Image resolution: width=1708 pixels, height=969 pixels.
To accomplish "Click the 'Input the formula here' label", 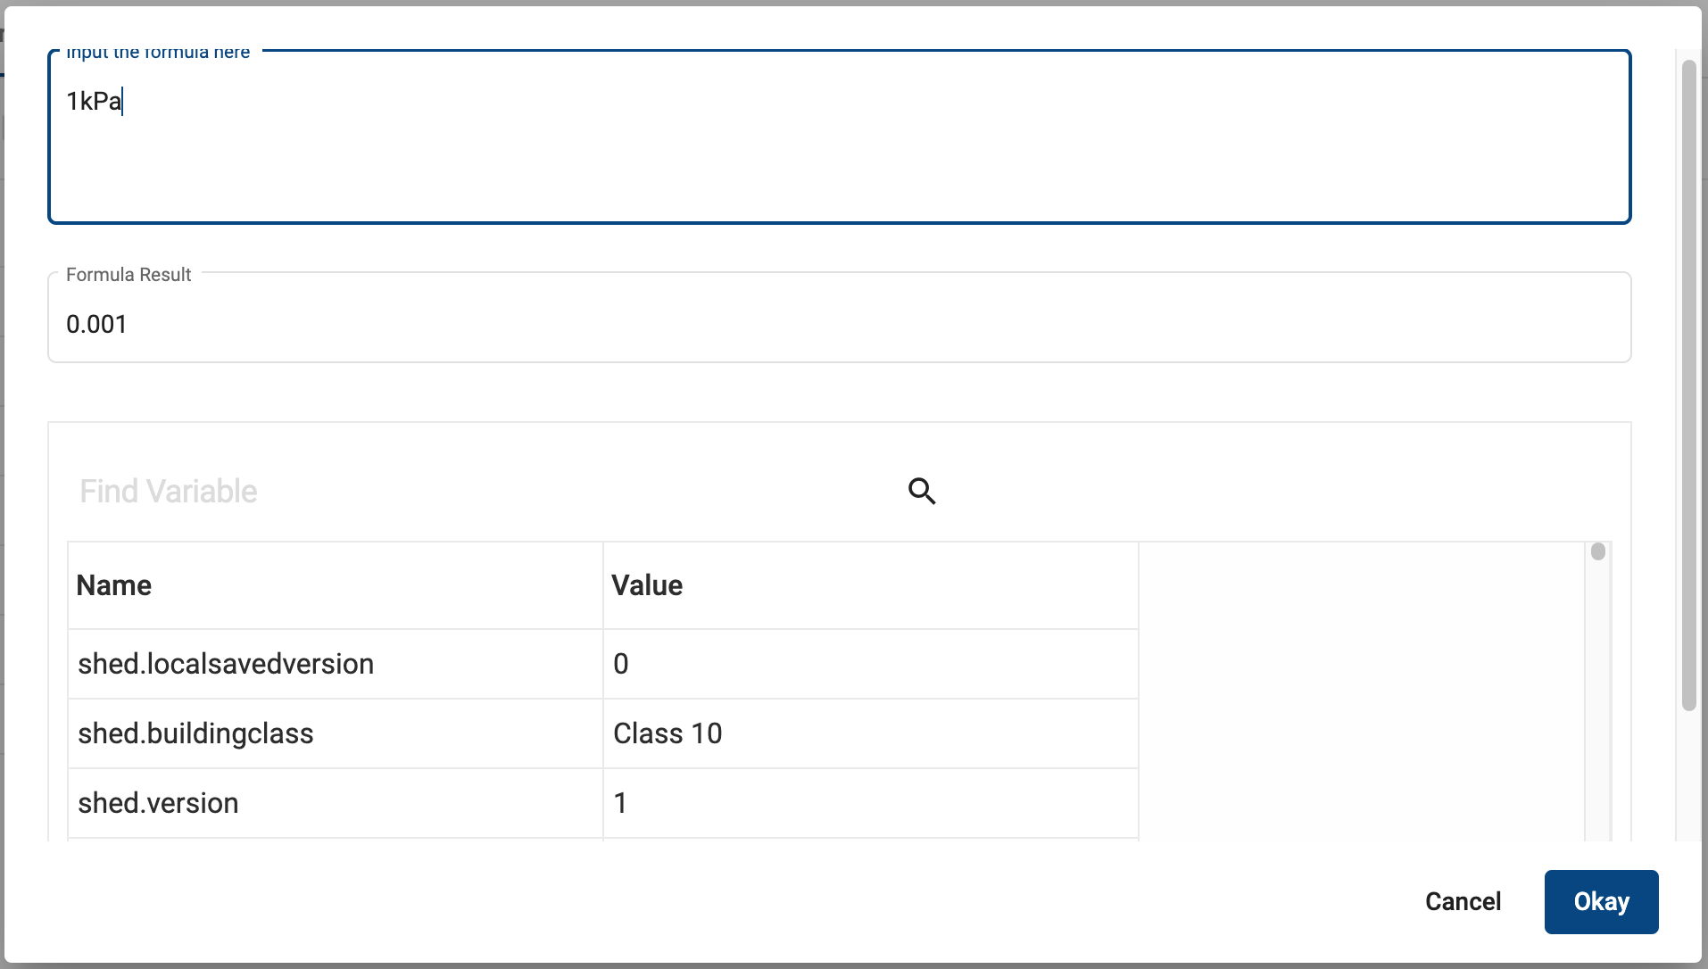I will [158, 53].
